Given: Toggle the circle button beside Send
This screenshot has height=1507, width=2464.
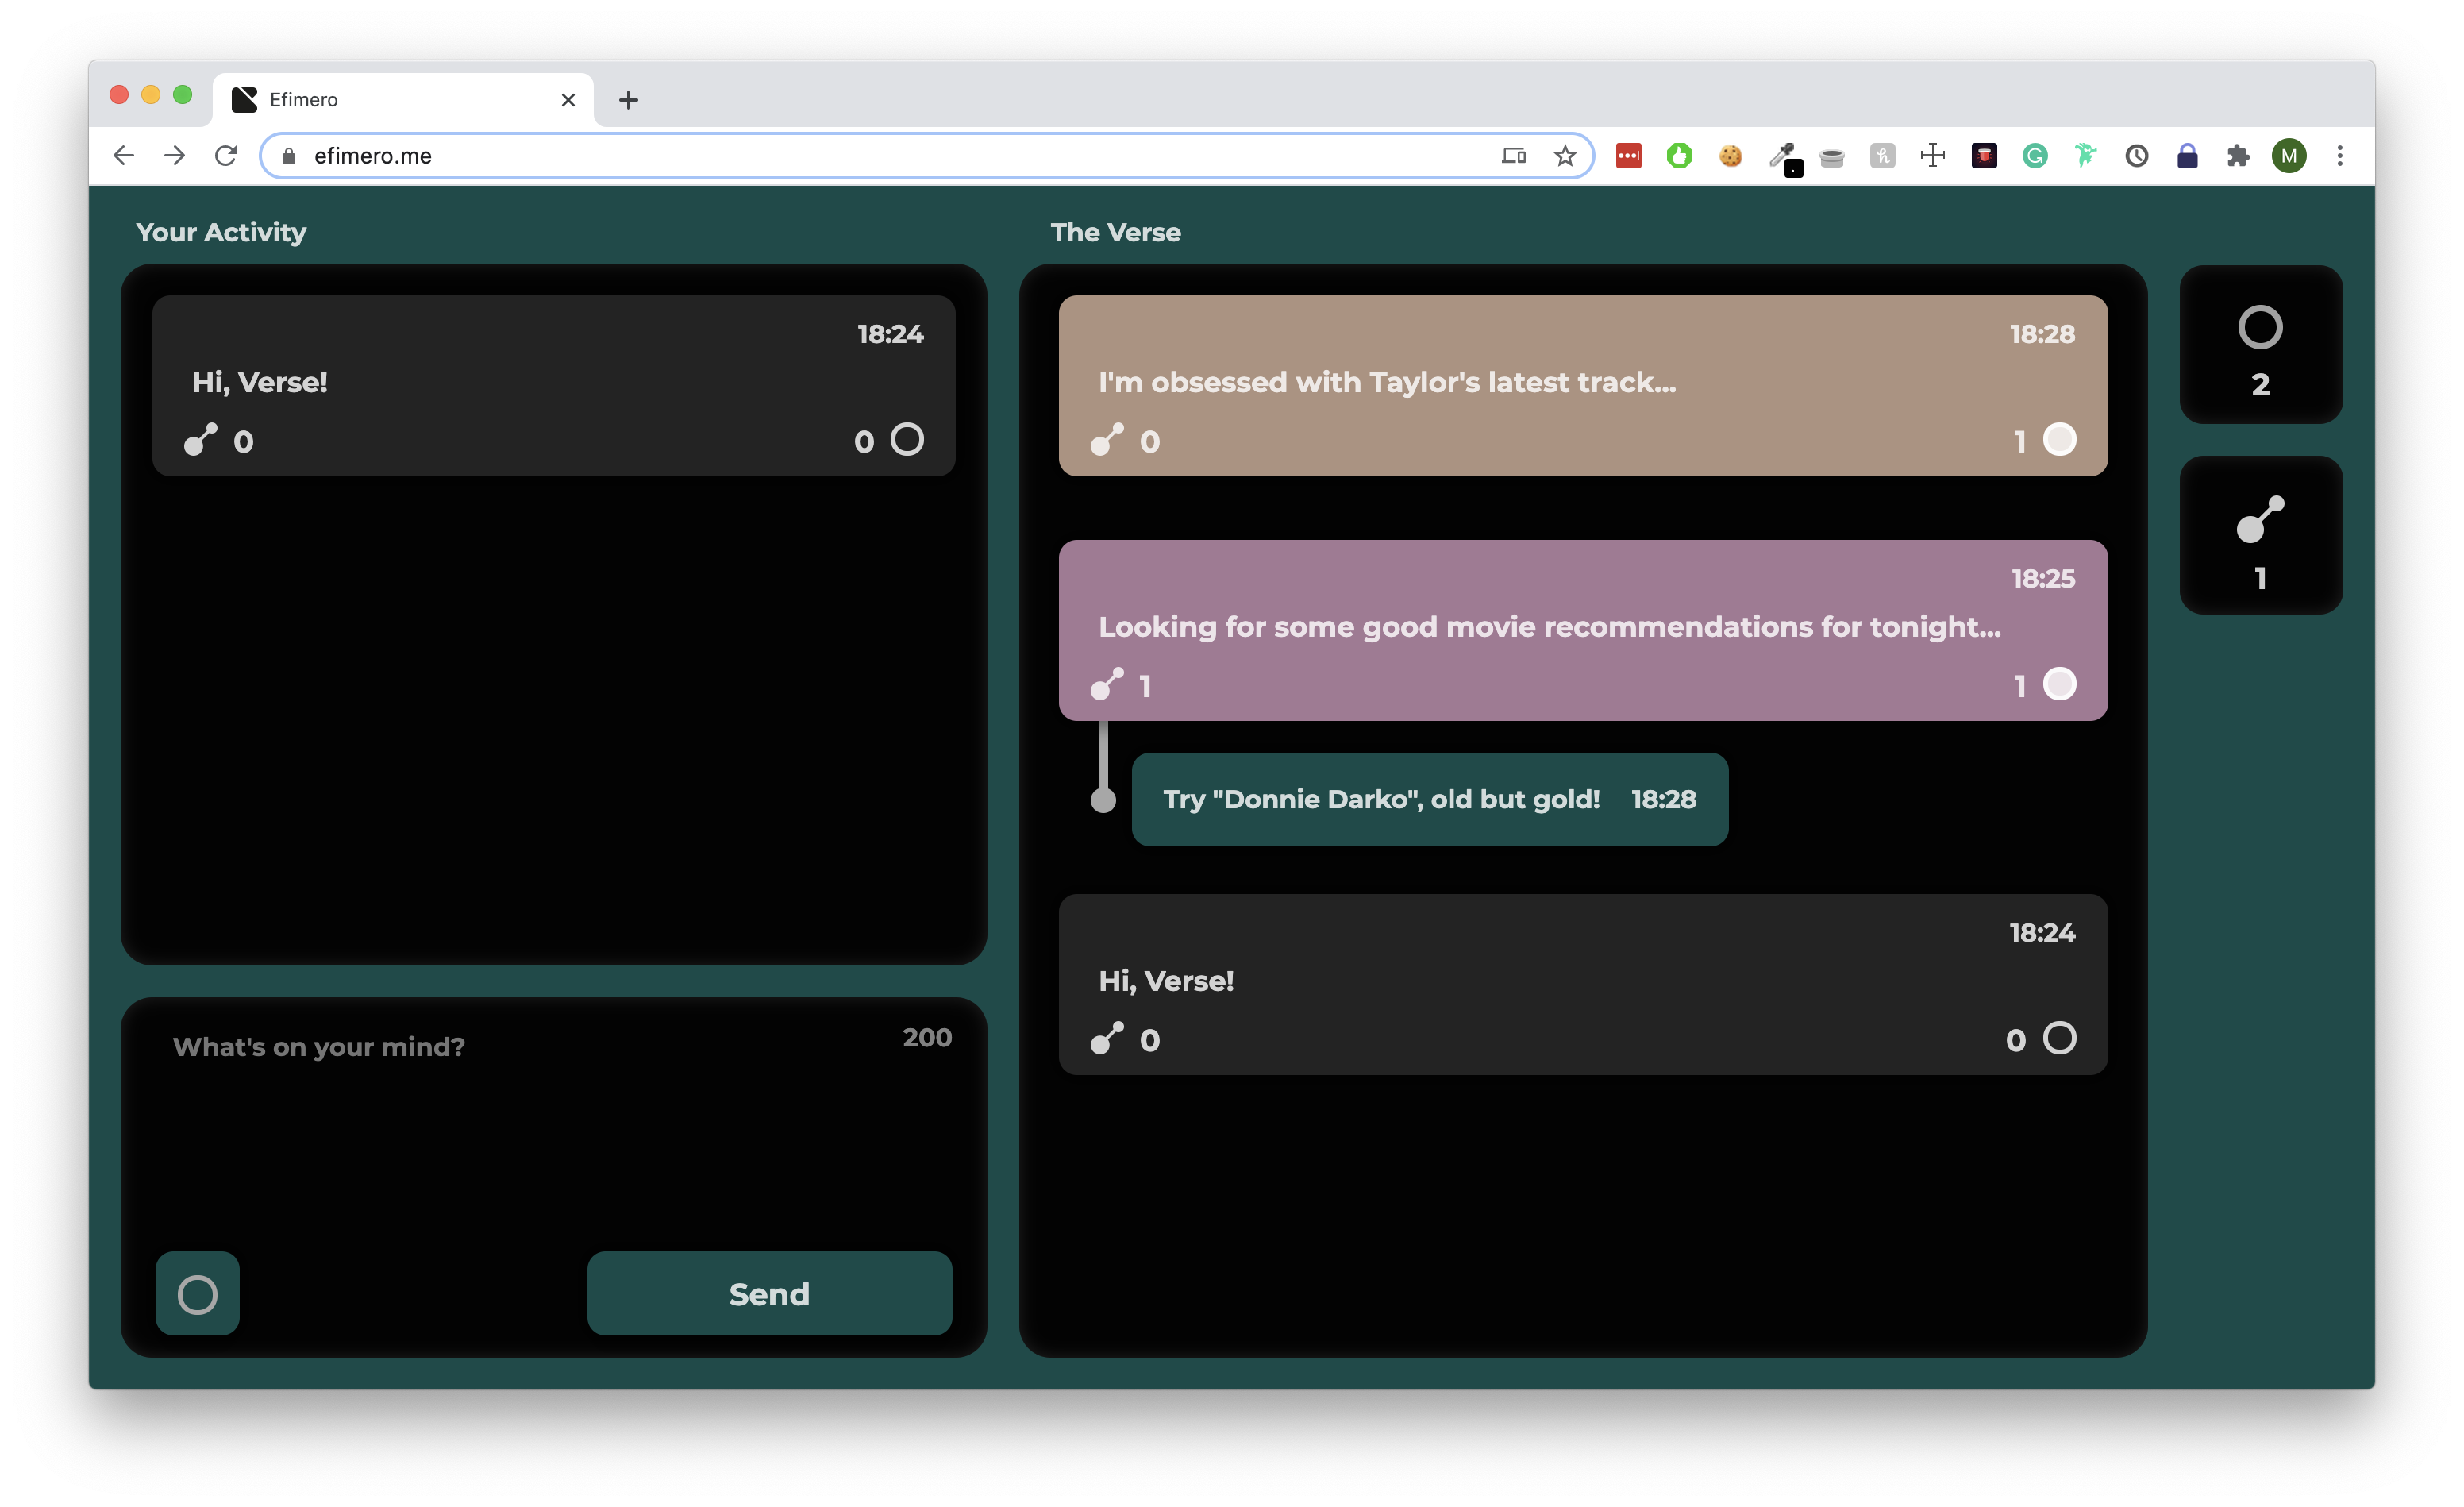Looking at the screenshot, I should click(x=197, y=1294).
